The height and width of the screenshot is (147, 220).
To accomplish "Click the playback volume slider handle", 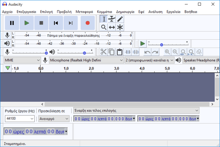I will [x=84, y=53].
